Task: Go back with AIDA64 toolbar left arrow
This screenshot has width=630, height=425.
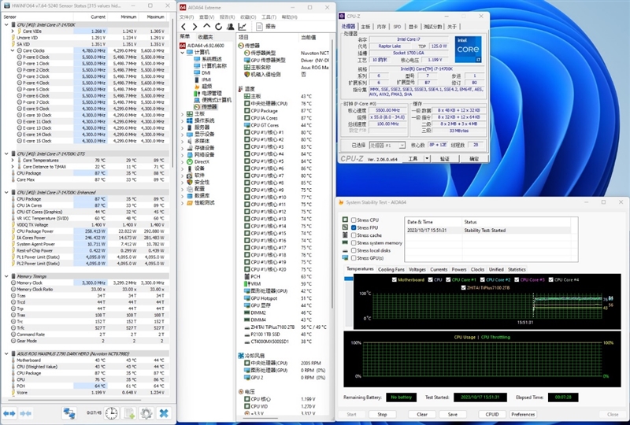Action: point(183,27)
